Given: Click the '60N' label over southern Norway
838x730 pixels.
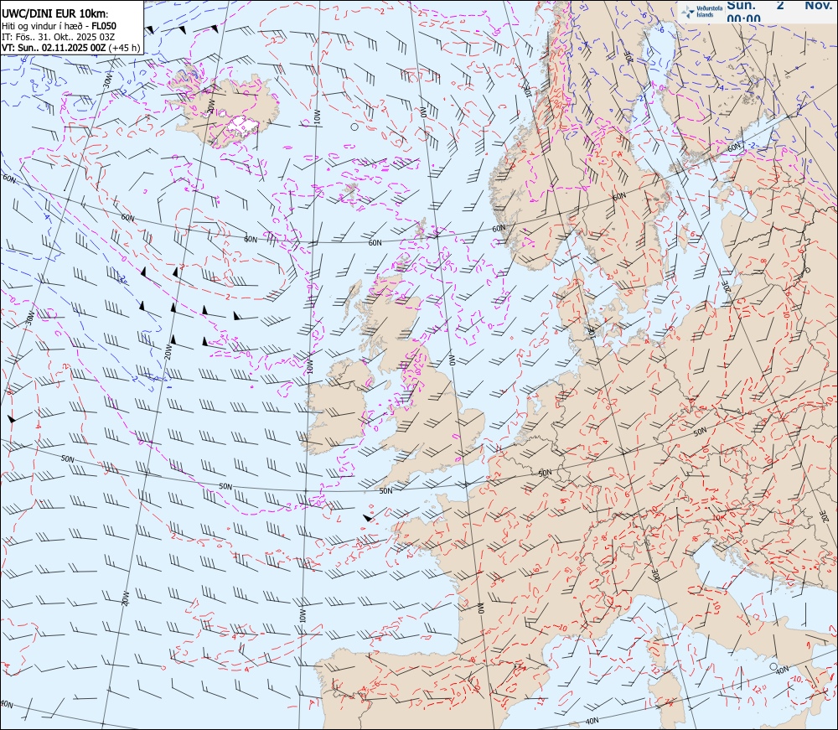Looking at the screenshot, I should point(499,228).
